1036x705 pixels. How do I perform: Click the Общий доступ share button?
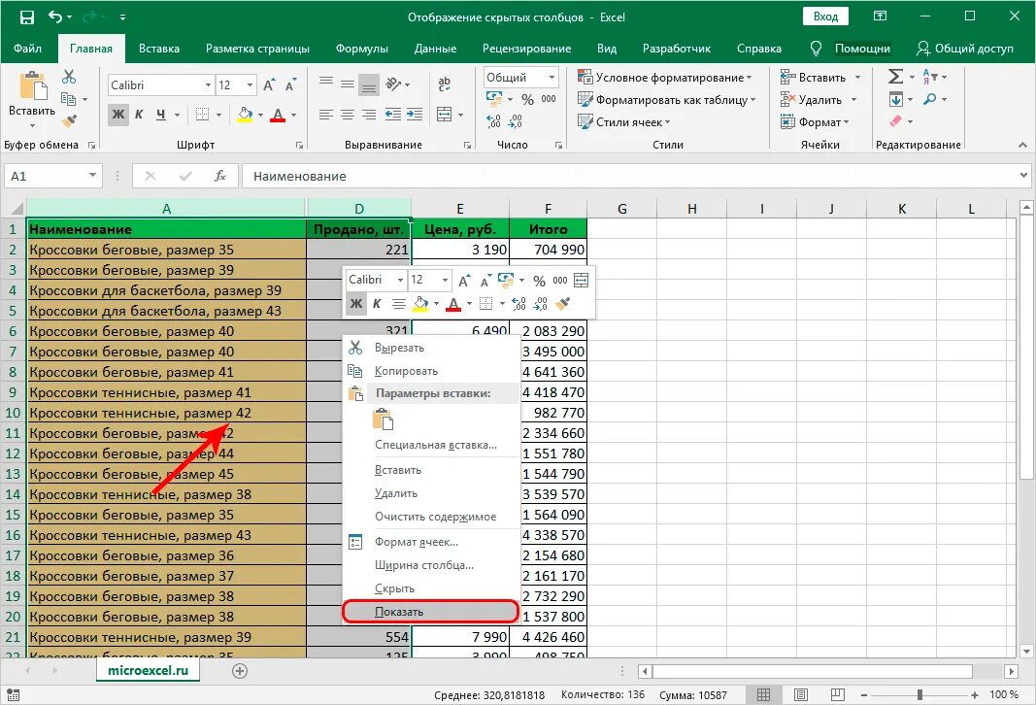tap(965, 49)
